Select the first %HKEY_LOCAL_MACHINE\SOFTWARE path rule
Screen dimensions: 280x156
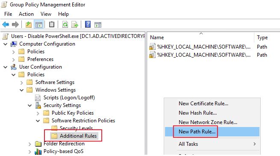pos(204,47)
